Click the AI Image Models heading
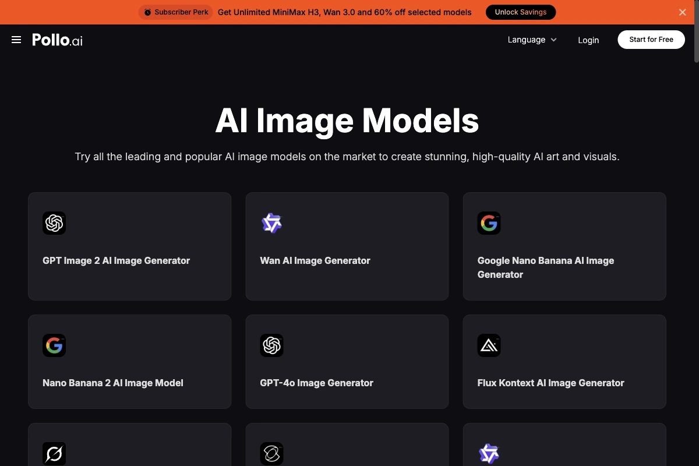 coord(347,121)
